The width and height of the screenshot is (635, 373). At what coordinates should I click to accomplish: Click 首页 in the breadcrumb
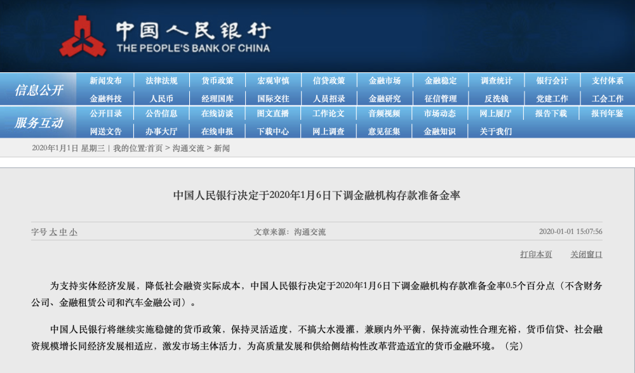tap(155, 148)
